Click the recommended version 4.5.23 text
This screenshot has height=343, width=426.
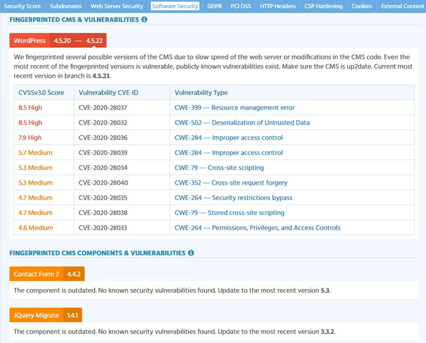101,76
